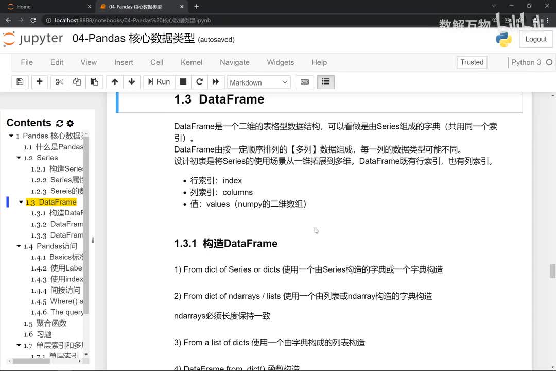Click the Contents panel horizontal scrollbar

(31, 361)
